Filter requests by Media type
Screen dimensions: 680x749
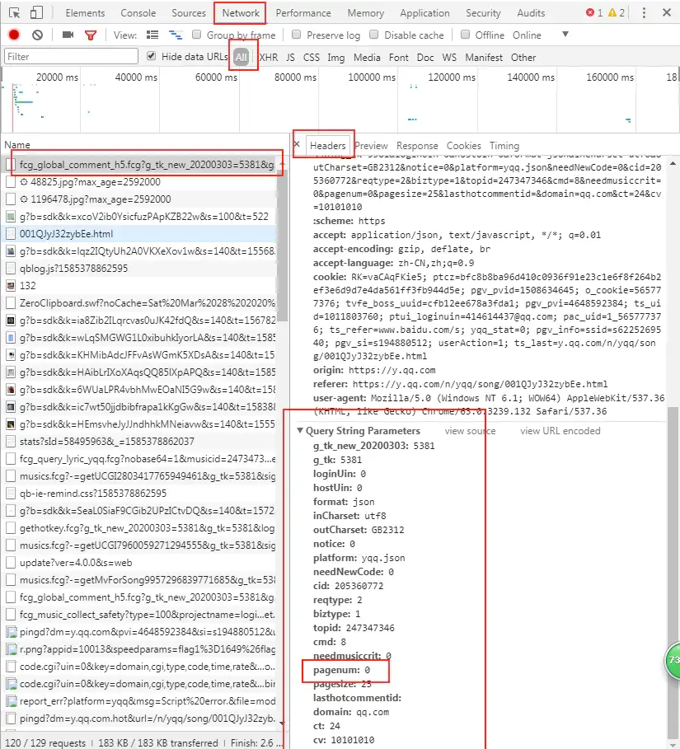point(367,58)
